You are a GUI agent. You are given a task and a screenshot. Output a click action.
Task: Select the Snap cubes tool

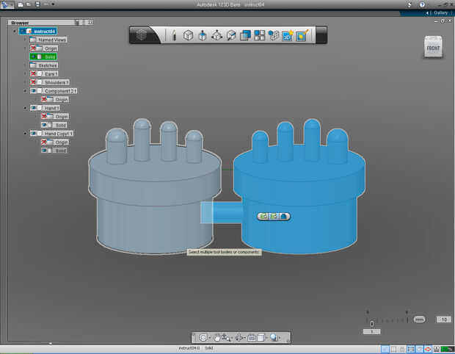[273, 35]
